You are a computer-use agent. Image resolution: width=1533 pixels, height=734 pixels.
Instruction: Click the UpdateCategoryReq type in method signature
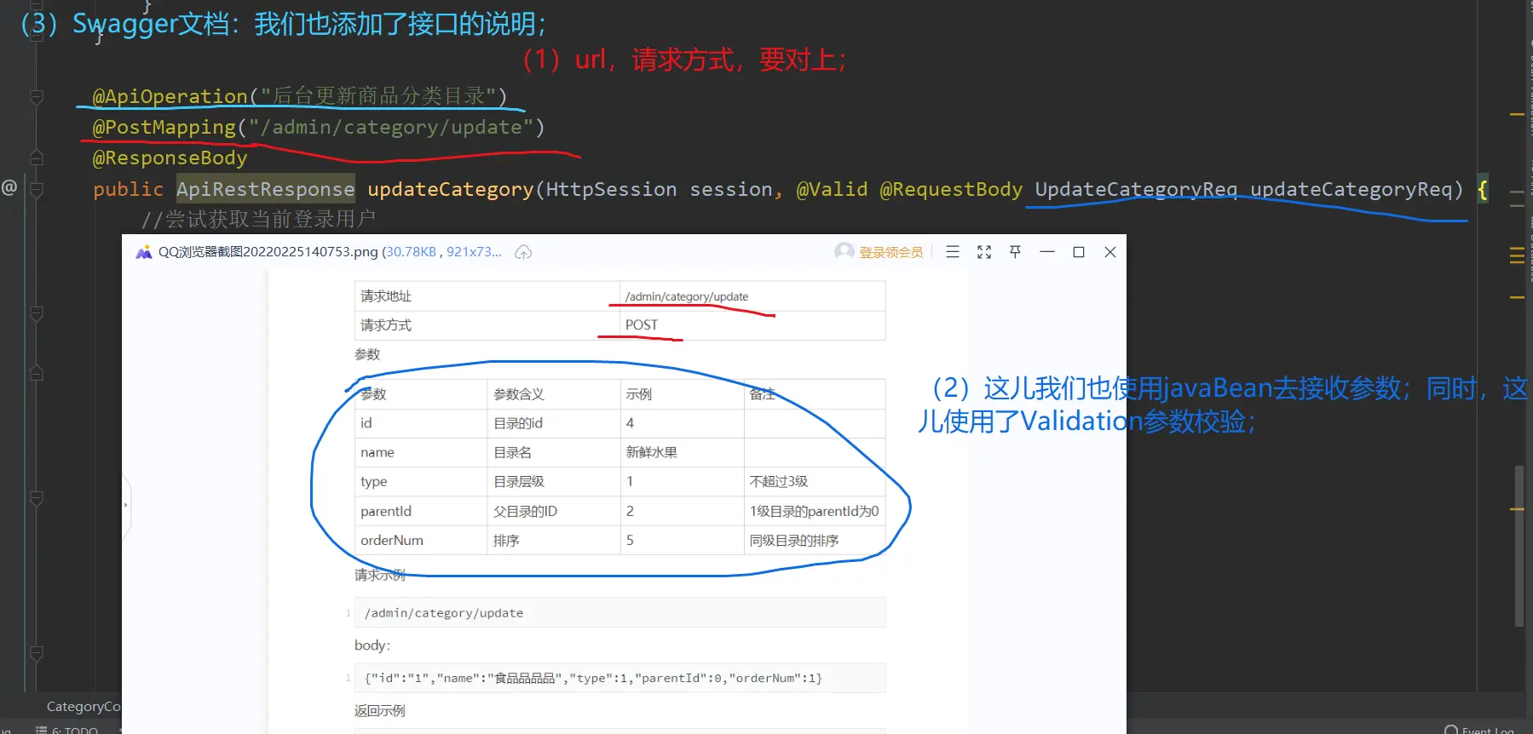[1135, 189]
